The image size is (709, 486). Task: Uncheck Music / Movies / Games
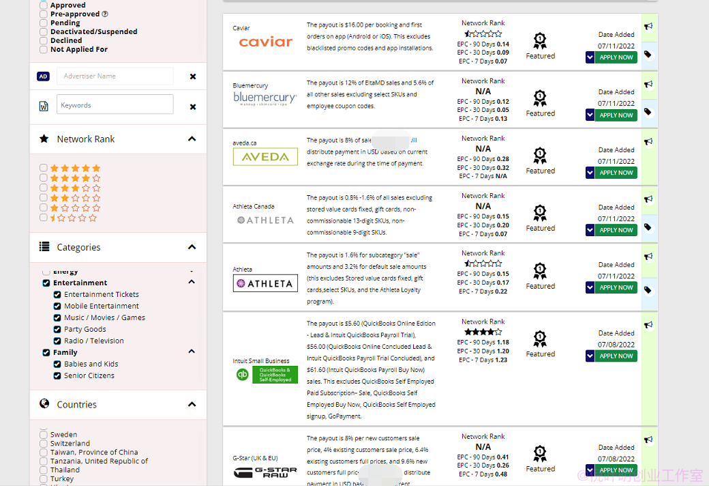[x=57, y=318]
